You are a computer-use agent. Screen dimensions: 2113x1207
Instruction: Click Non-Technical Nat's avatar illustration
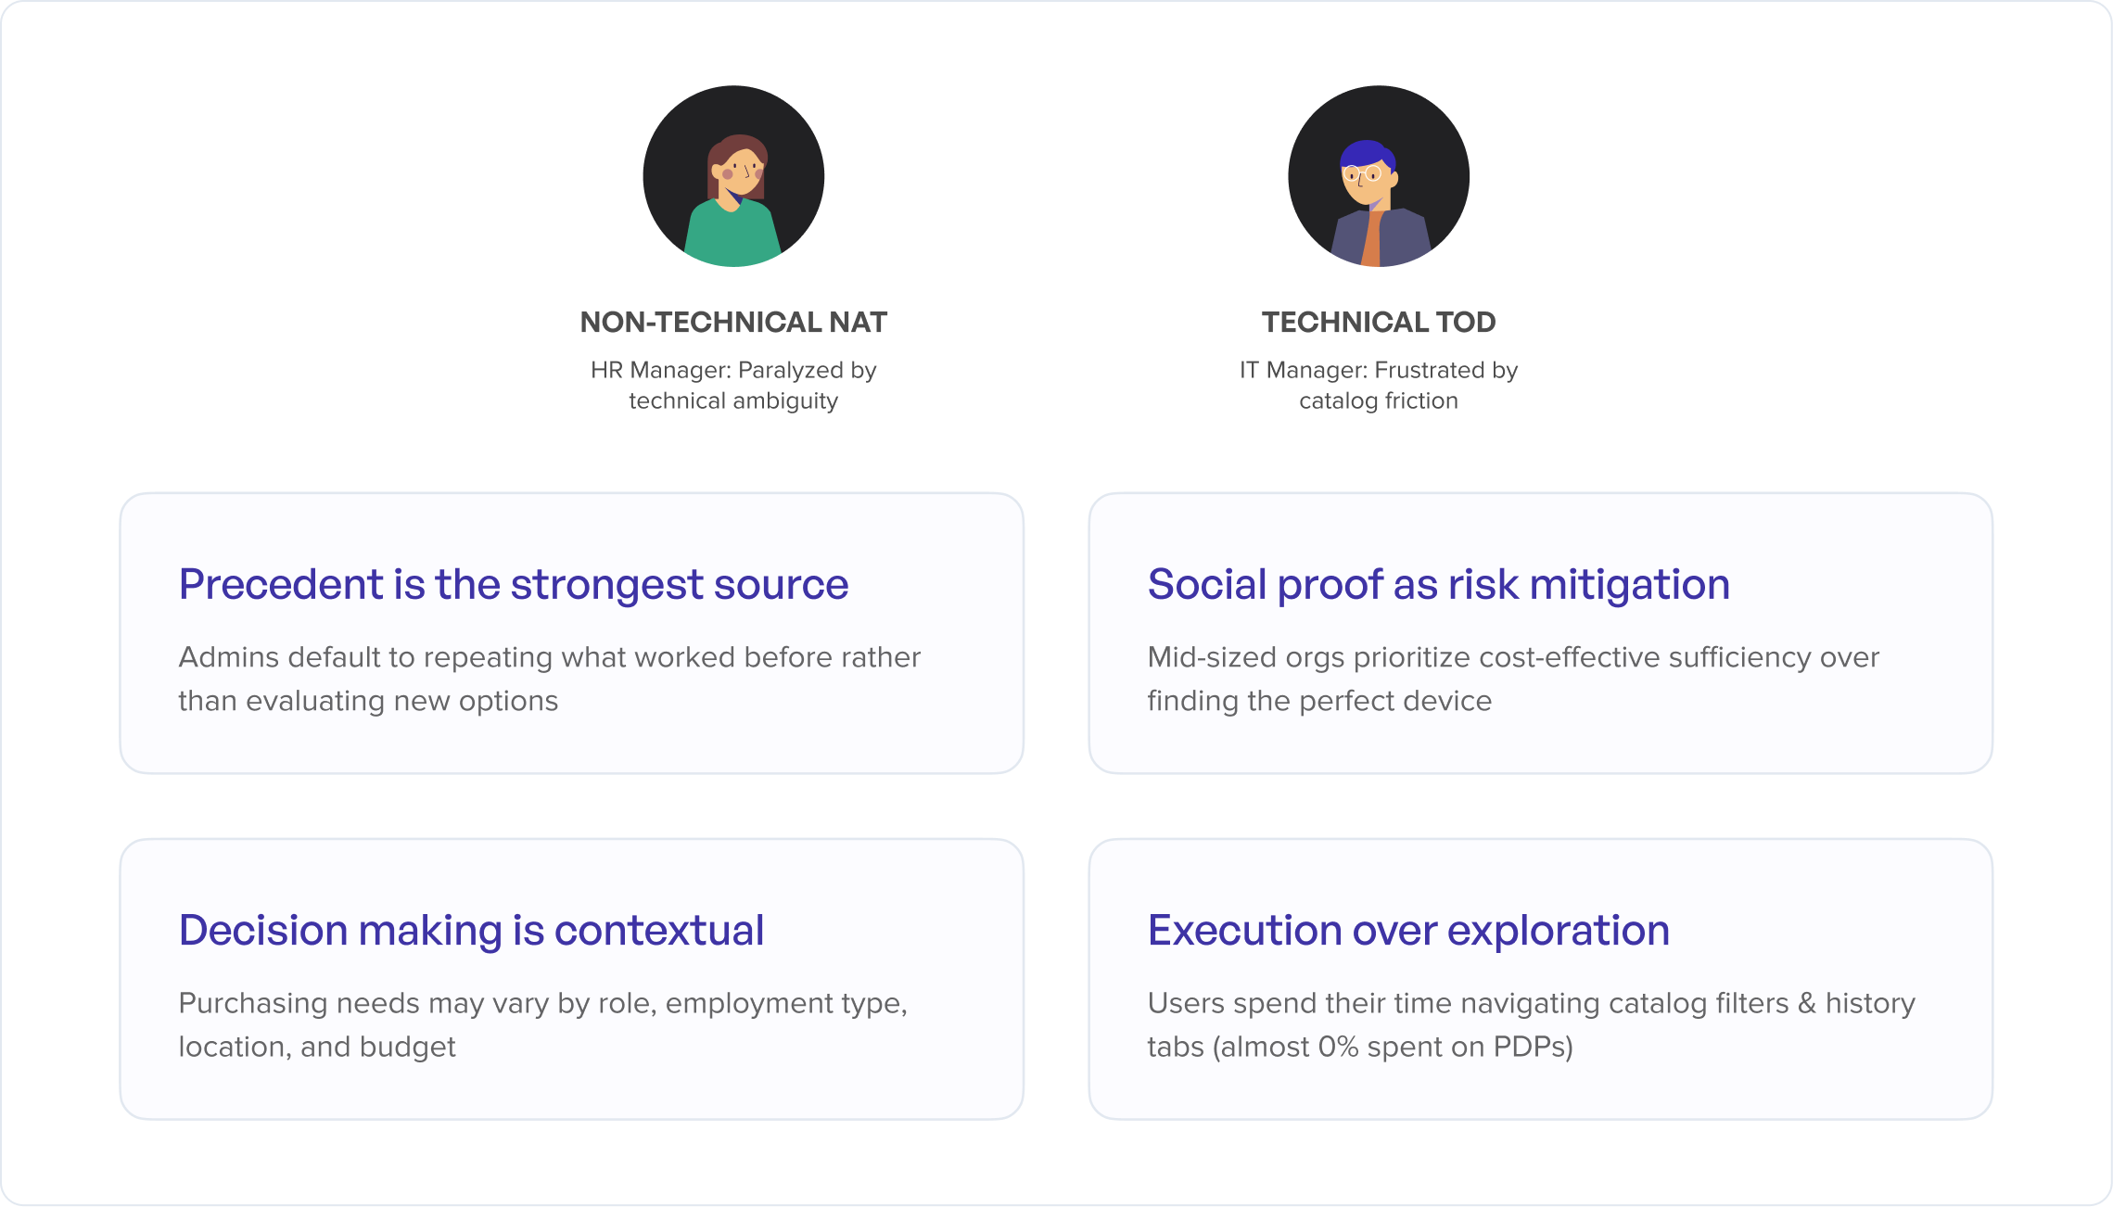point(733,176)
